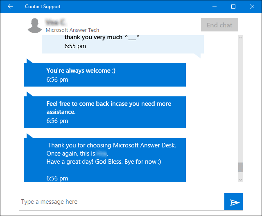
Task: Click the chat scrollbar thumb
Action: pyautogui.click(x=240, y=167)
